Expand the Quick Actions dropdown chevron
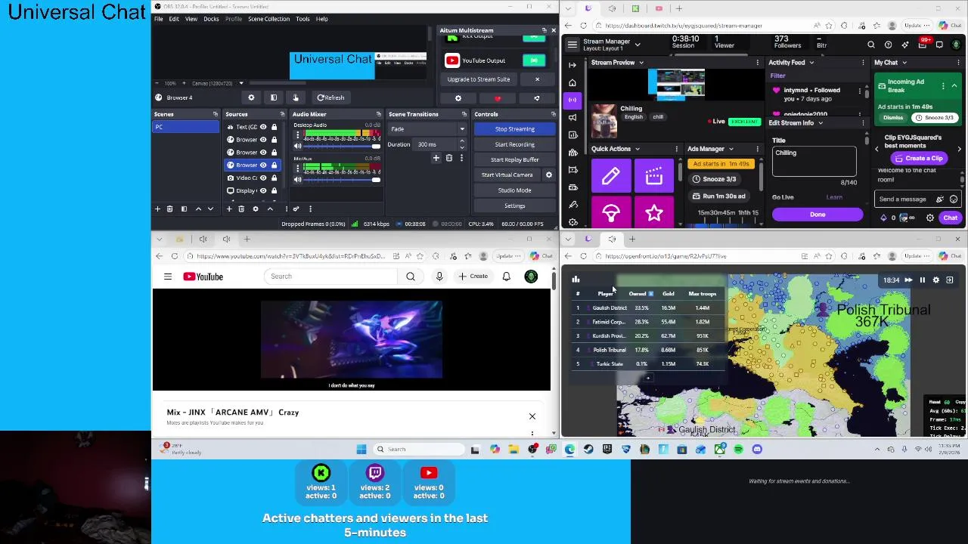 [638, 149]
